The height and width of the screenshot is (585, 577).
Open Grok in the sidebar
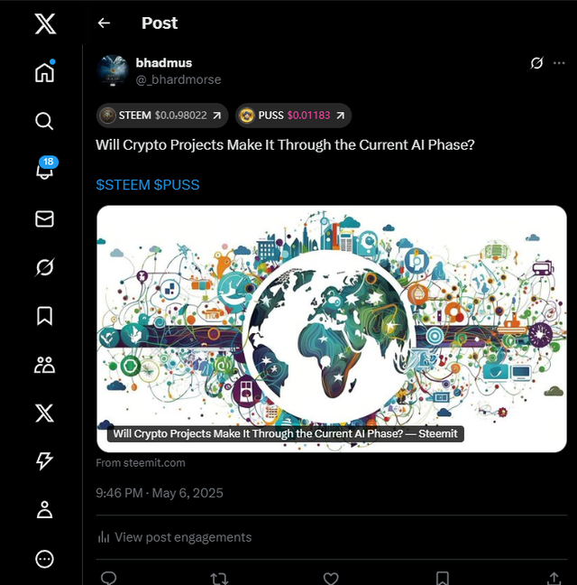pyautogui.click(x=45, y=267)
